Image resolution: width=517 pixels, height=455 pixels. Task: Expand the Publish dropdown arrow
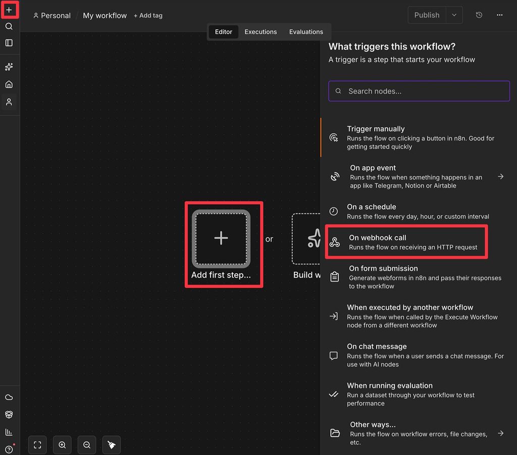(454, 15)
